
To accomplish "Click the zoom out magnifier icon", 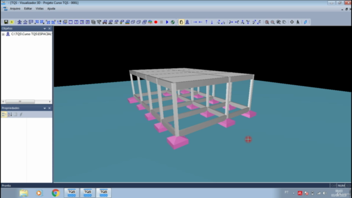I will tap(273, 22).
